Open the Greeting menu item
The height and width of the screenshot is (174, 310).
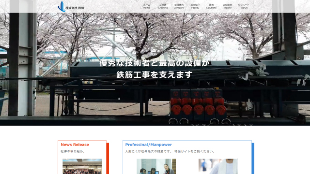[163, 6]
